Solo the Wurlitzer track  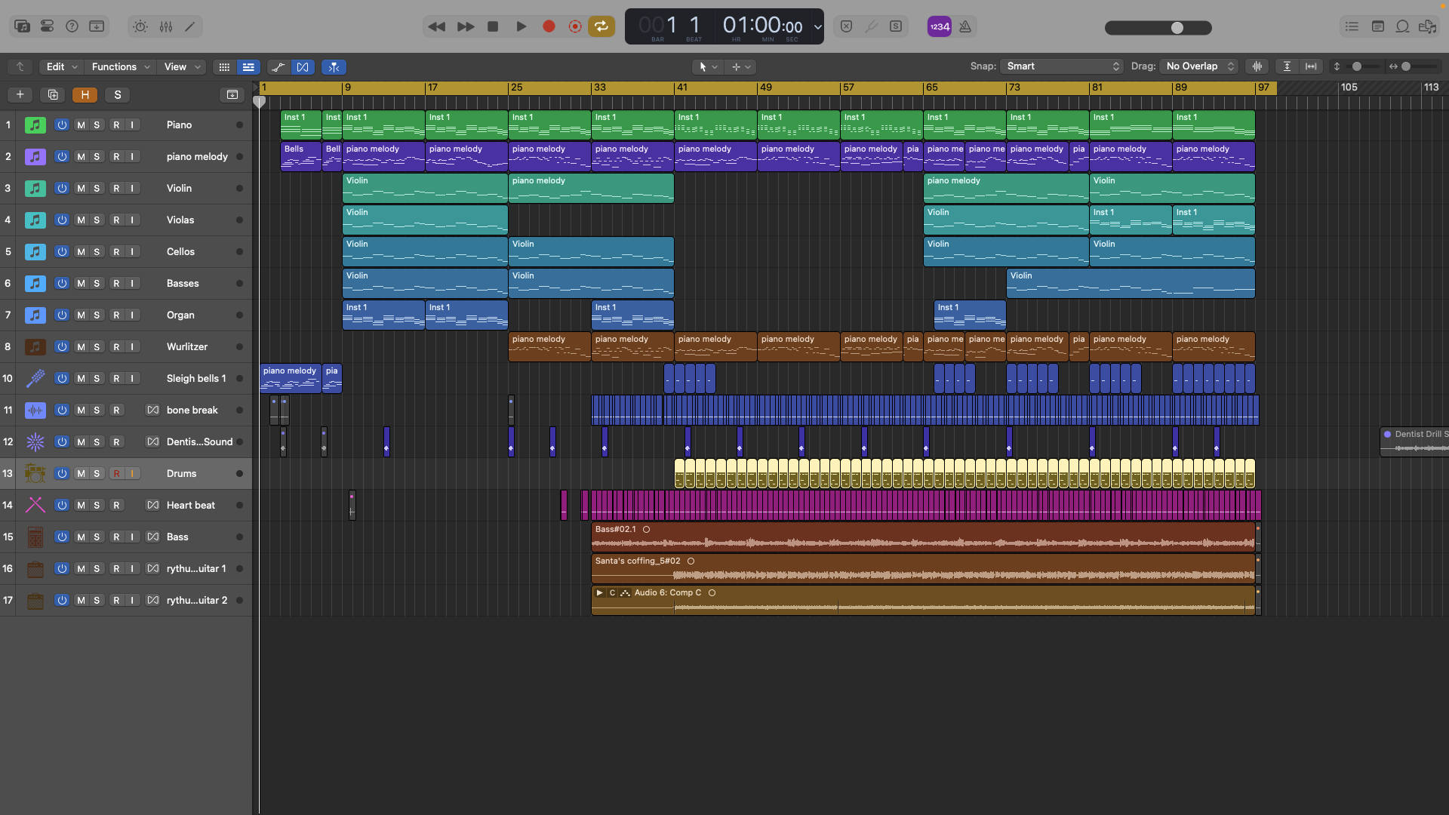97,347
